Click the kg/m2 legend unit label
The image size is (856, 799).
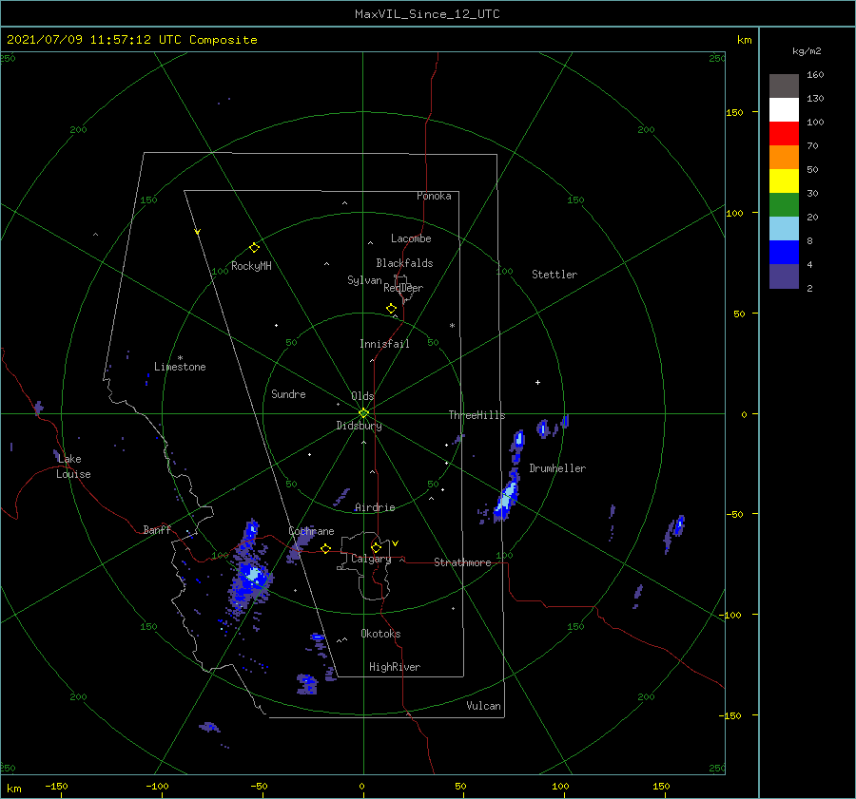(807, 51)
